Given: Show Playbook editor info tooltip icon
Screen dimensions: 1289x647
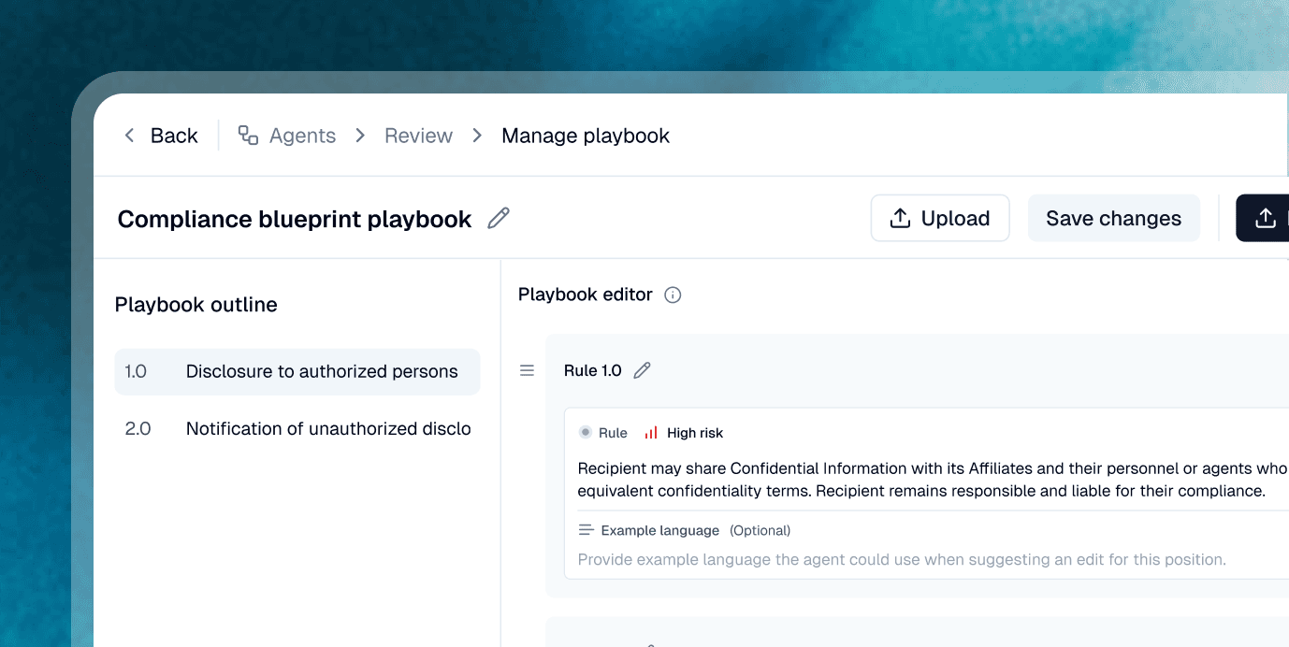Looking at the screenshot, I should 673,295.
